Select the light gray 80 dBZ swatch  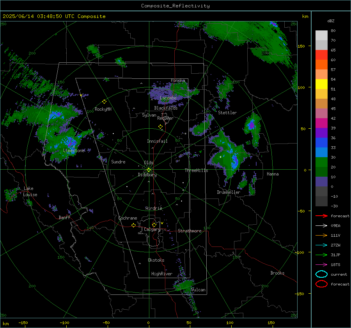click(x=321, y=35)
